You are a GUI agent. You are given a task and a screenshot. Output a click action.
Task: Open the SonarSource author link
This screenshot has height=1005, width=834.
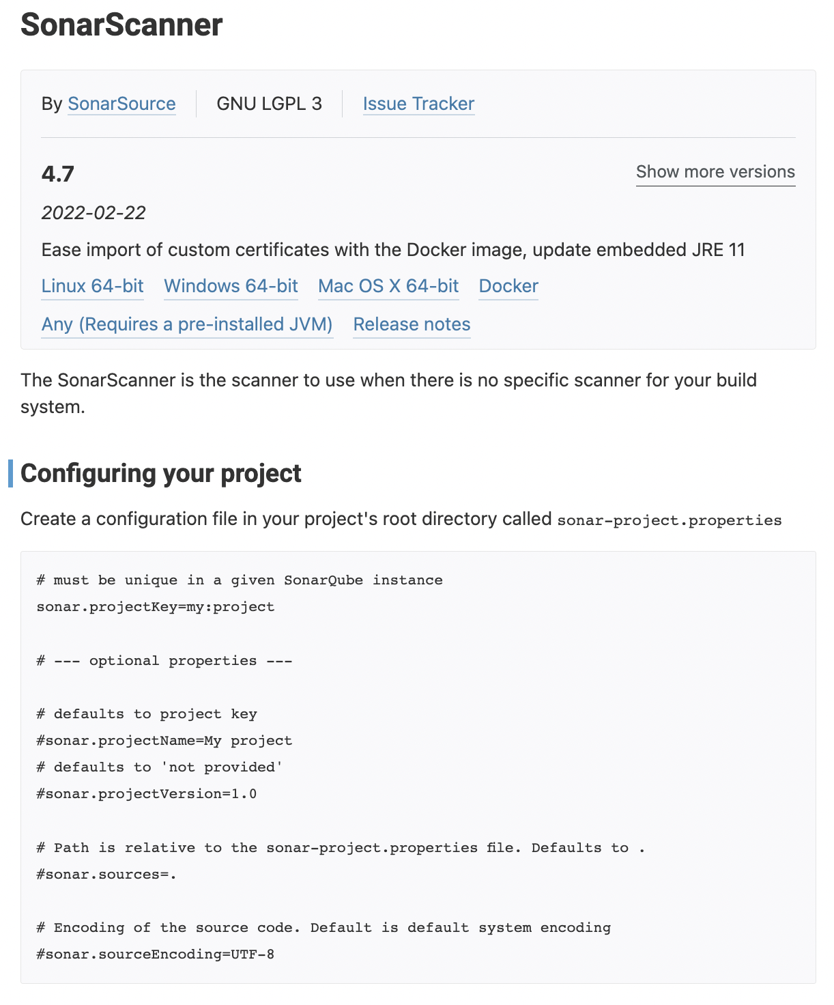point(121,104)
